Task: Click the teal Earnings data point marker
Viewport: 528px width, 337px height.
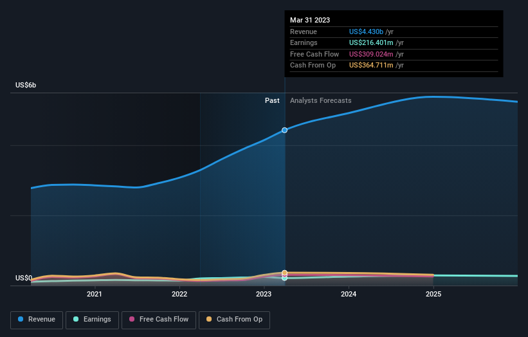Action: point(284,278)
